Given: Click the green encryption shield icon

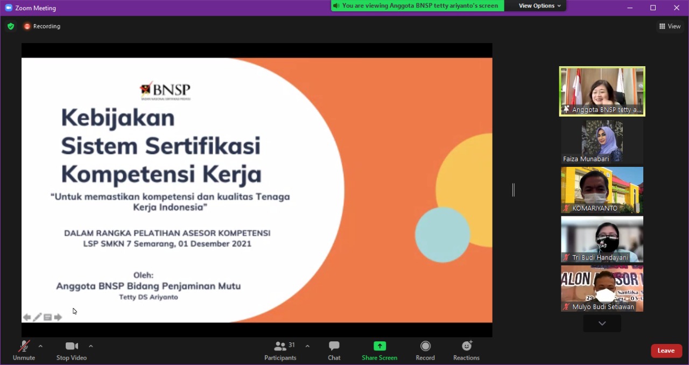Looking at the screenshot, I should pyautogui.click(x=11, y=26).
